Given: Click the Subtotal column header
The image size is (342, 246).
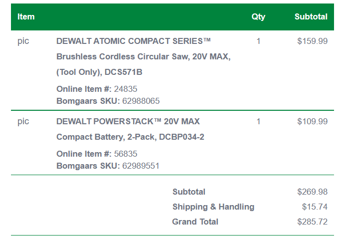Looking at the screenshot, I should pyautogui.click(x=311, y=16).
